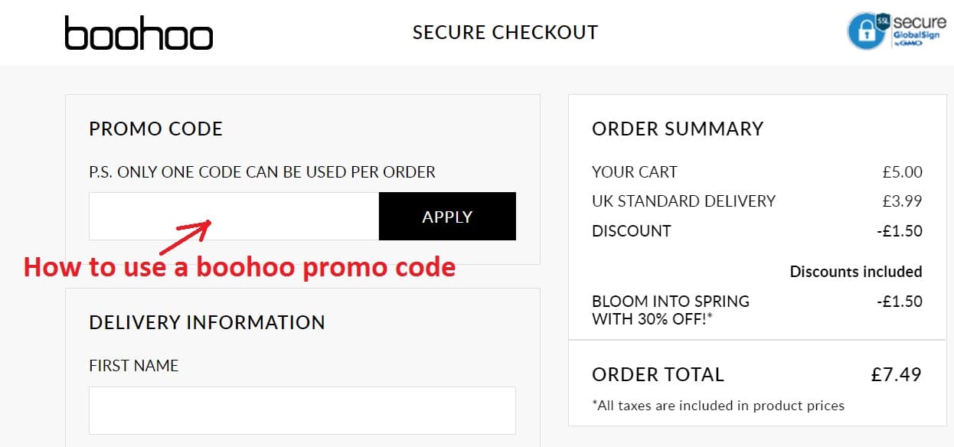
Task: Click the £7.49 order total amount
Action: pyautogui.click(x=897, y=375)
